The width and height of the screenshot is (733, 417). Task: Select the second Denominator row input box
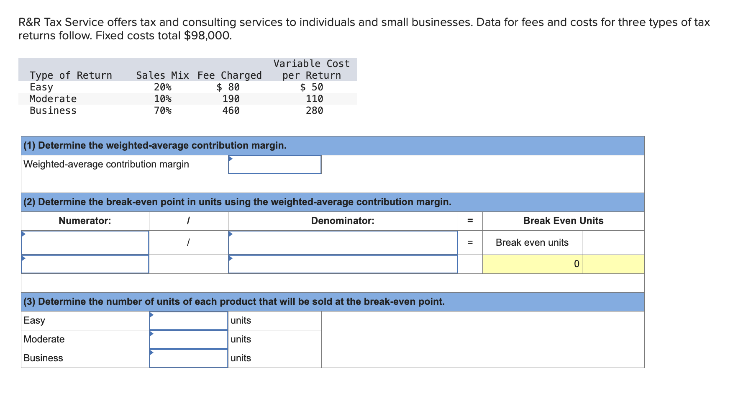343,264
